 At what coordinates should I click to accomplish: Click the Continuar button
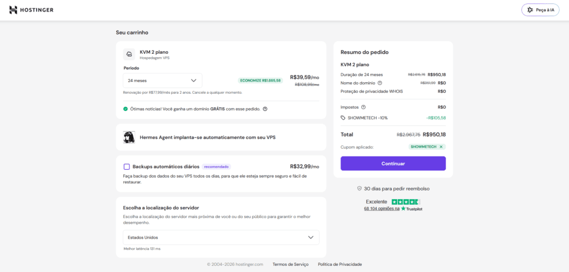(393, 164)
